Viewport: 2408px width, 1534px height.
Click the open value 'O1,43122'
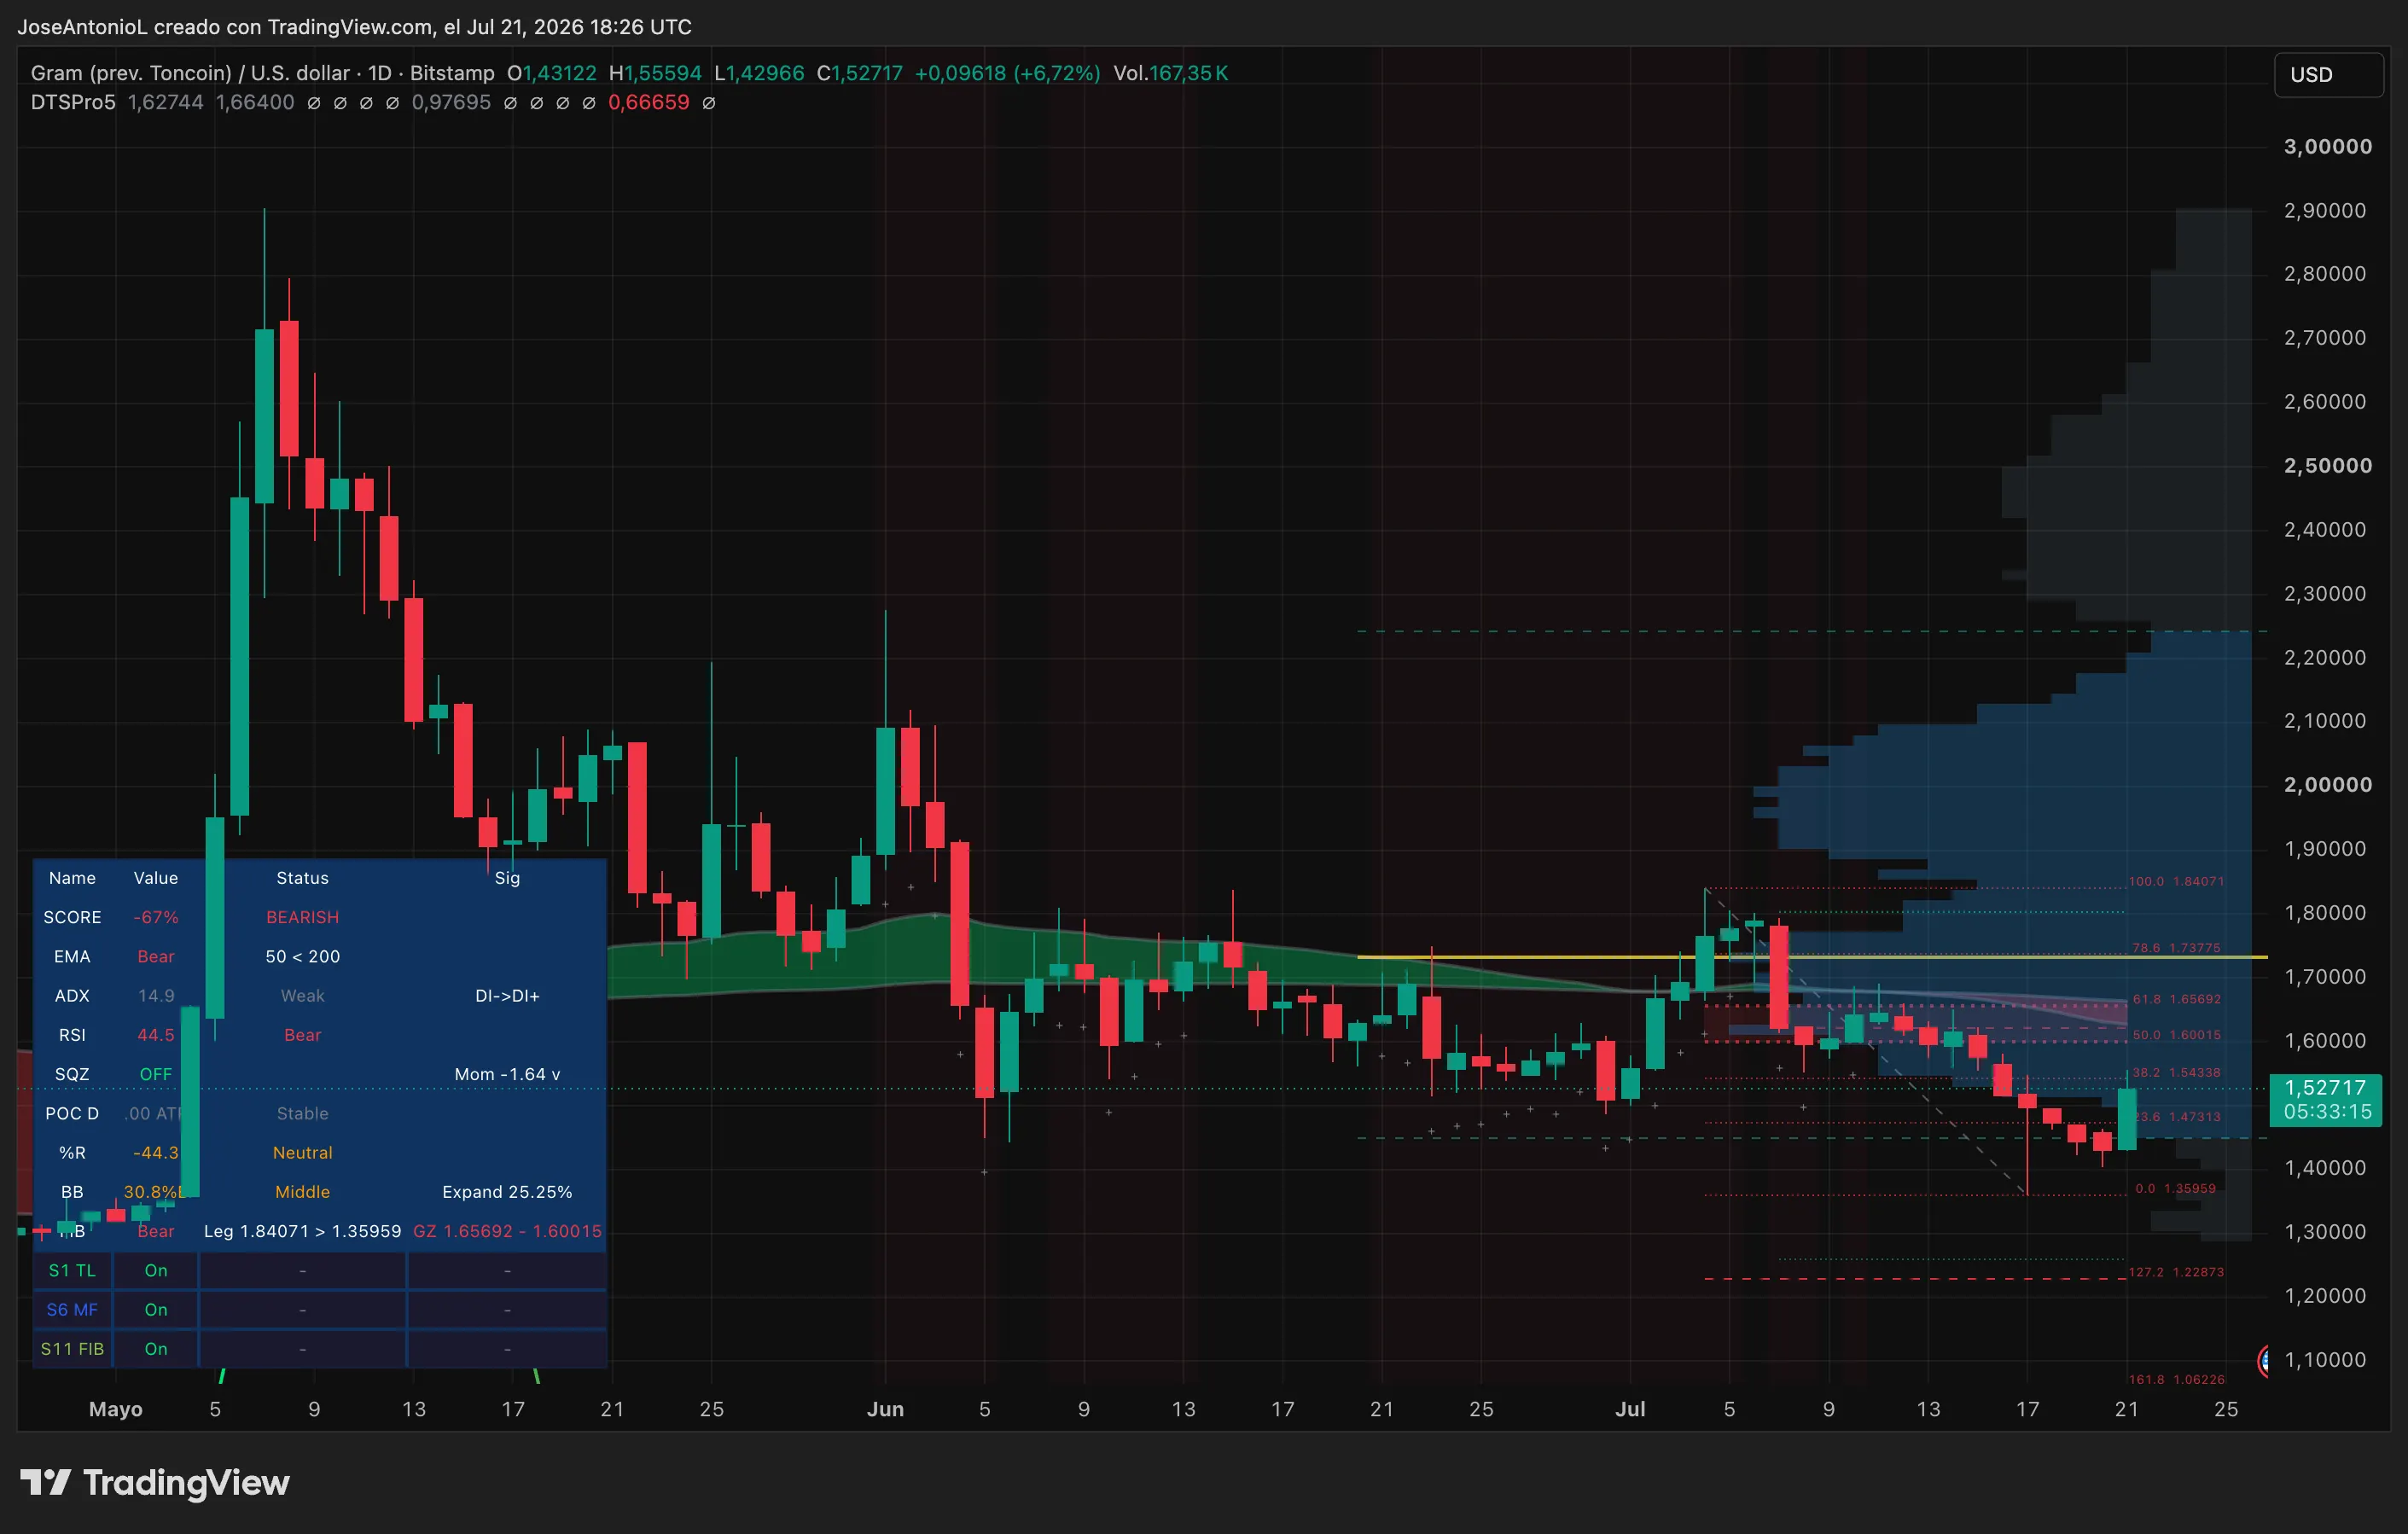point(551,73)
